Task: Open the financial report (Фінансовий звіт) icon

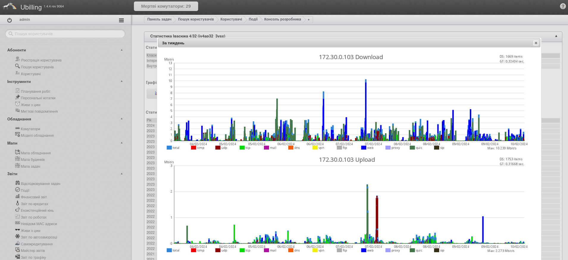Action: coord(18,196)
